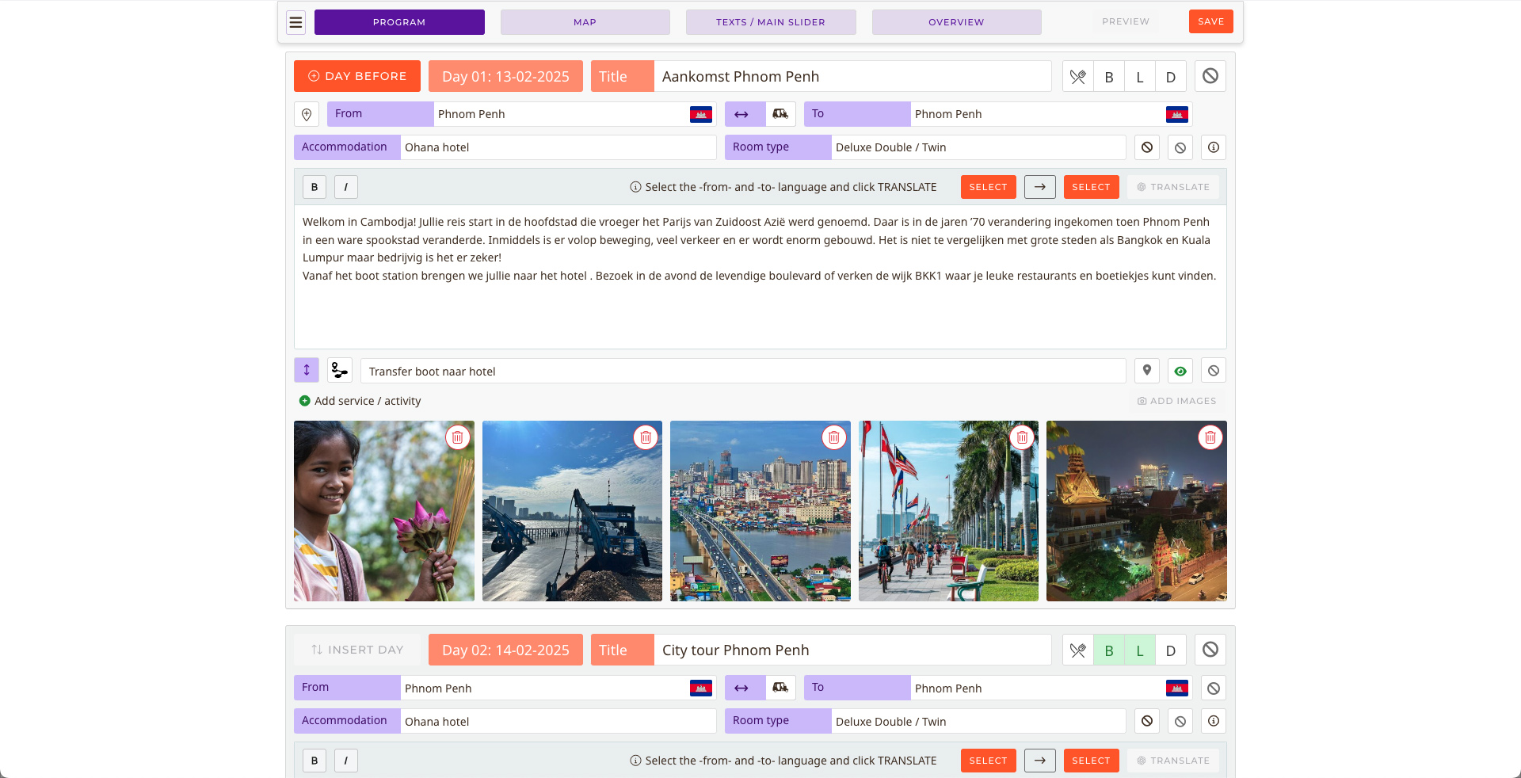Enable Dinner D for Day 01
Screen dimensions: 1521x778
point(1170,77)
